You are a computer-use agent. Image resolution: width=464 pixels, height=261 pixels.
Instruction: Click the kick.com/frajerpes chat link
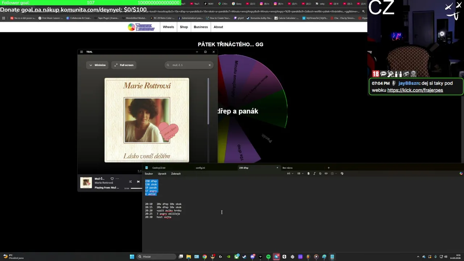[415, 90]
